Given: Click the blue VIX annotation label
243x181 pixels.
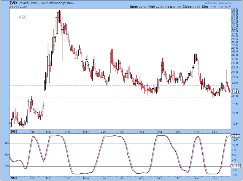Looking at the screenshot, I should tap(22, 17).
